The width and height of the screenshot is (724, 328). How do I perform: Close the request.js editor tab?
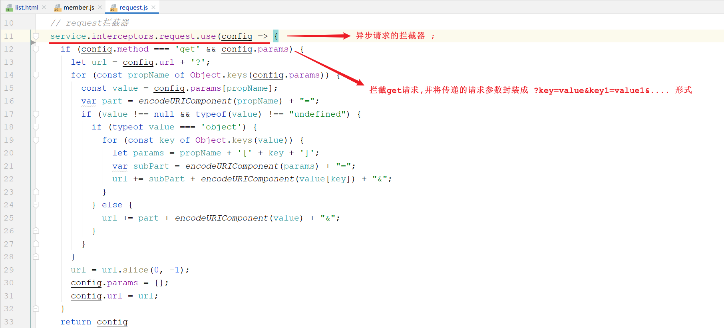(x=153, y=7)
